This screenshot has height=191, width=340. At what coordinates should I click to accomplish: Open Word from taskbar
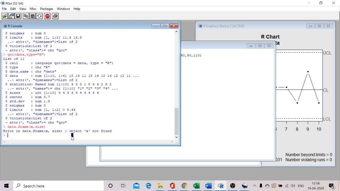coord(208,186)
